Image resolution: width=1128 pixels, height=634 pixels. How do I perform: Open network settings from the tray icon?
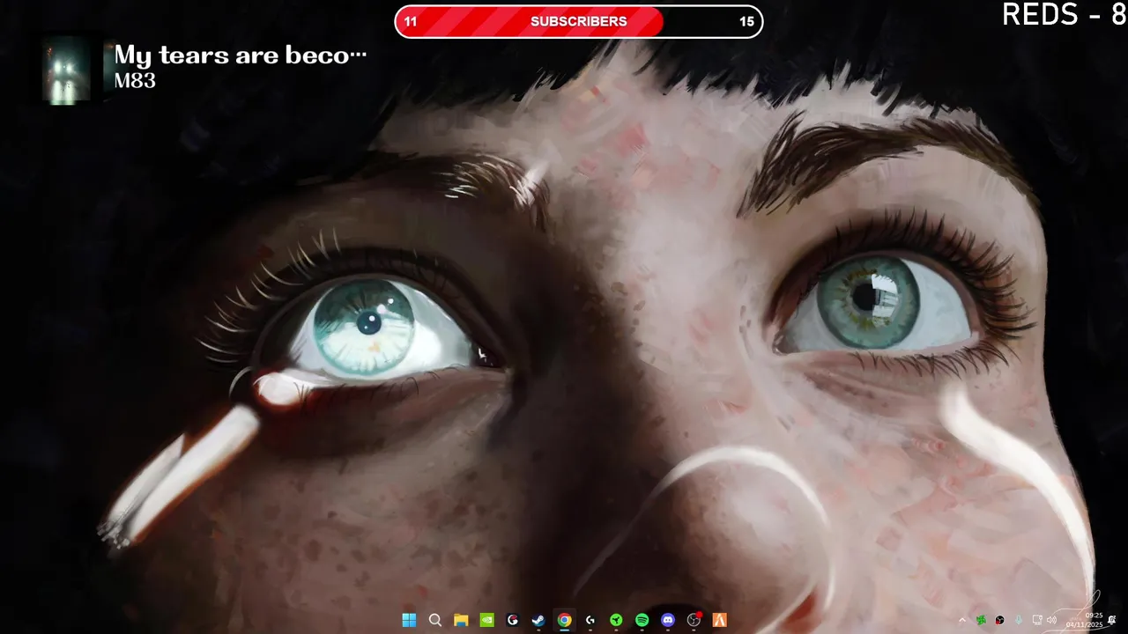click(x=1037, y=620)
